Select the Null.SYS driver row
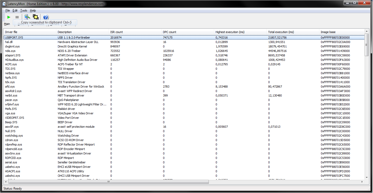 point(184,131)
